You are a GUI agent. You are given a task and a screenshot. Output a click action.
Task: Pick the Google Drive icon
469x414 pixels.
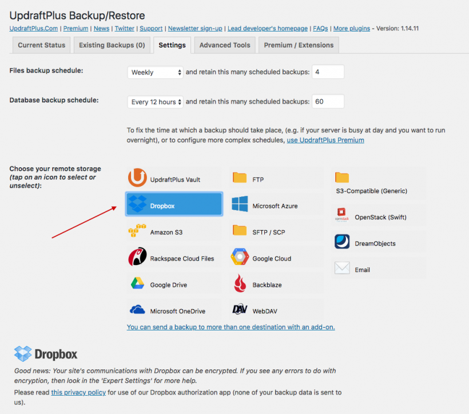137,283
